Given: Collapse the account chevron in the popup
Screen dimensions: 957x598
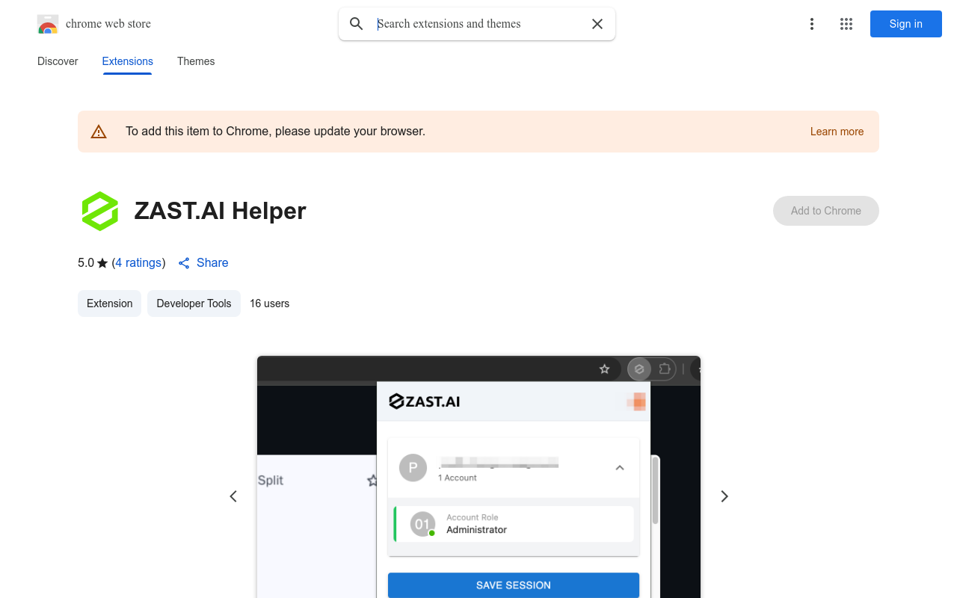Looking at the screenshot, I should [620, 468].
